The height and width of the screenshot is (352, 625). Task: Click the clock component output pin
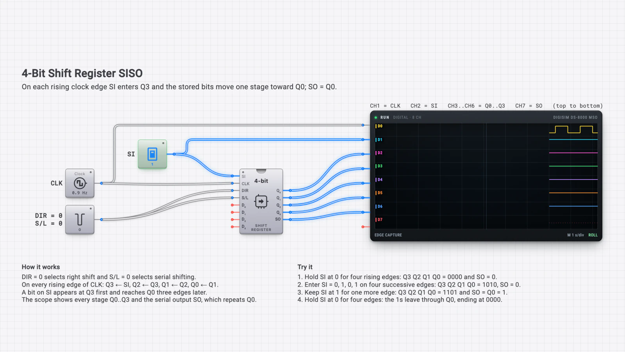102,183
